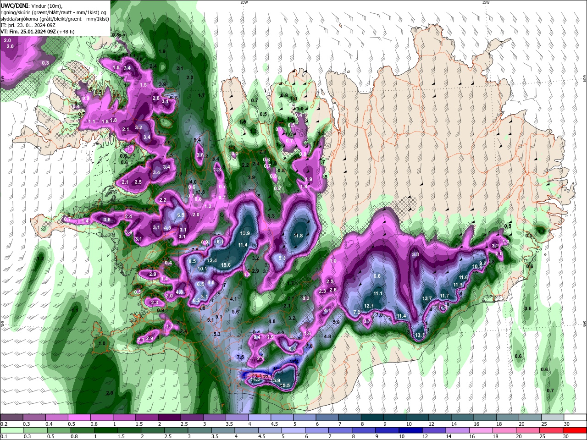Select the darkest green 1 swatch in rain legend

click(106, 430)
